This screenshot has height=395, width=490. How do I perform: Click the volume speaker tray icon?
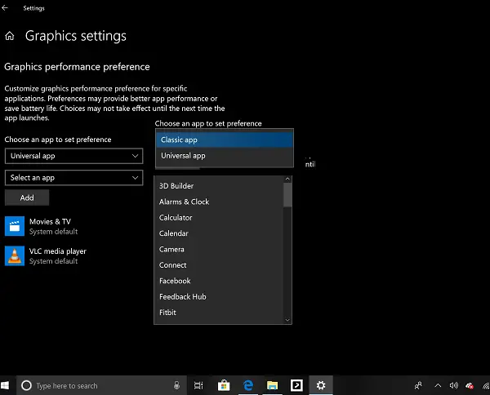click(454, 386)
